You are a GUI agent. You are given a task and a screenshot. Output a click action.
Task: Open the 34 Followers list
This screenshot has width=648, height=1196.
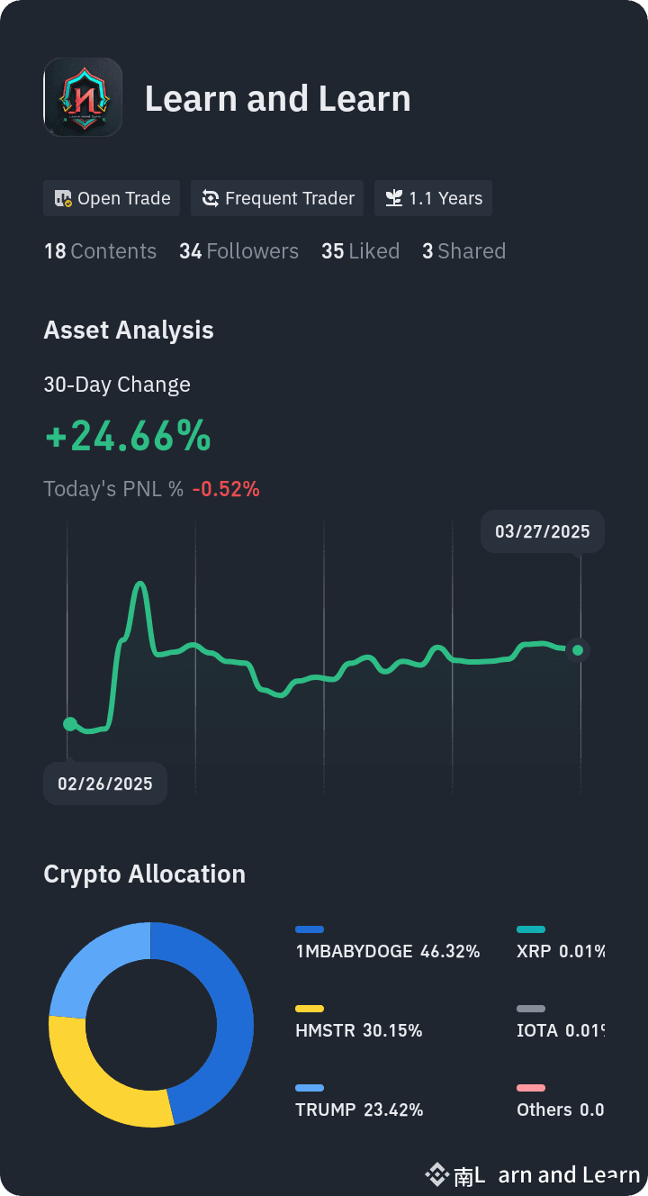pyautogui.click(x=238, y=251)
